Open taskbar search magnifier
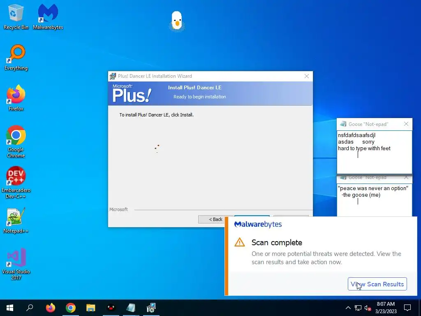This screenshot has height=316, width=421. coord(30,308)
